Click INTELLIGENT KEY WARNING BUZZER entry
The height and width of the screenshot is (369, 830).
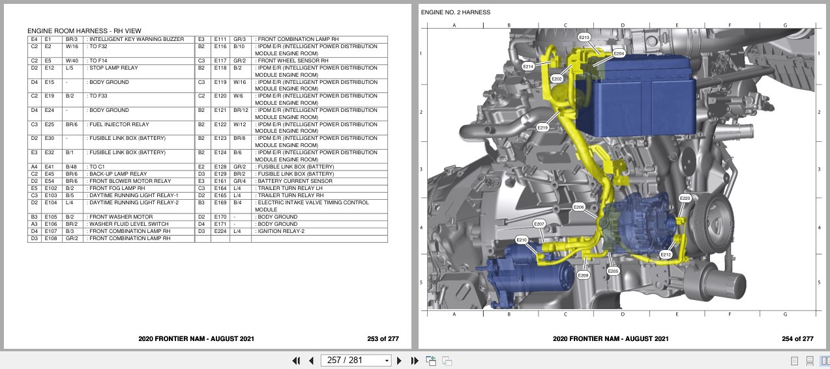coord(136,39)
